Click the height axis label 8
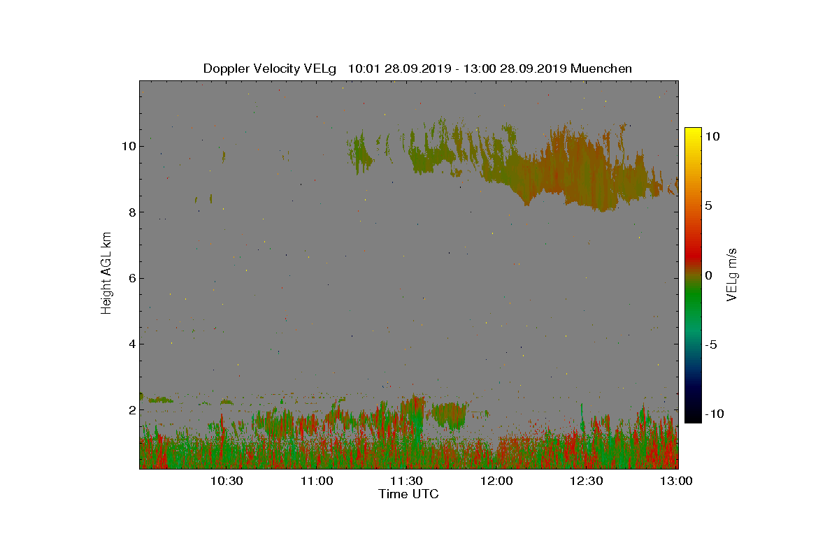 click(131, 212)
